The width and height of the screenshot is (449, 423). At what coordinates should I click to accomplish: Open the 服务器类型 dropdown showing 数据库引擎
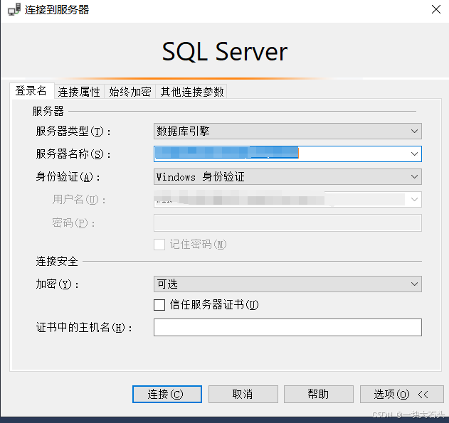(287, 132)
